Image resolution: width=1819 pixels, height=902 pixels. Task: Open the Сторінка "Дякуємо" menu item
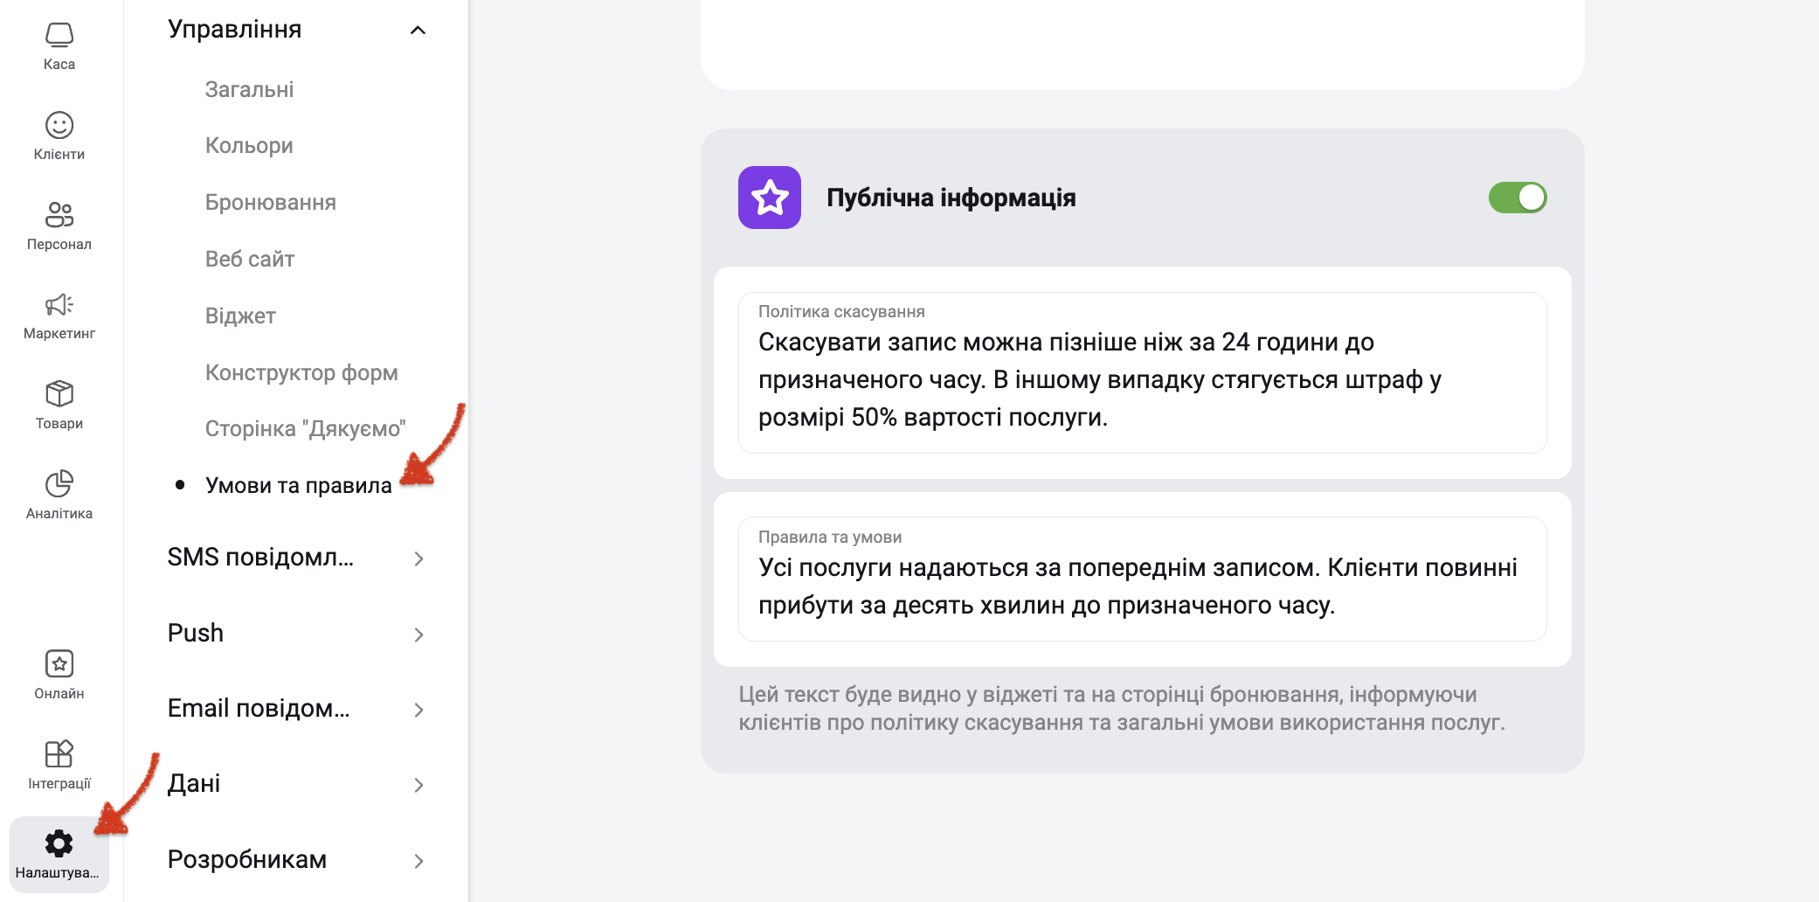pyautogui.click(x=305, y=429)
